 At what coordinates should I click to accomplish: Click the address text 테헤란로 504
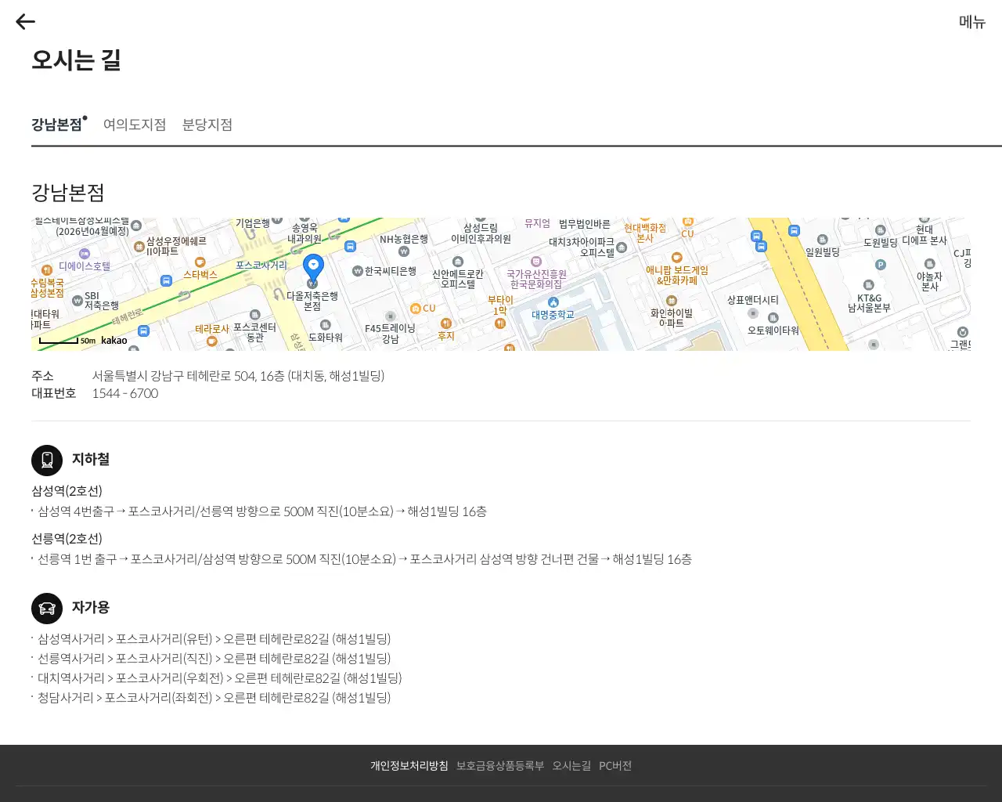(x=221, y=376)
